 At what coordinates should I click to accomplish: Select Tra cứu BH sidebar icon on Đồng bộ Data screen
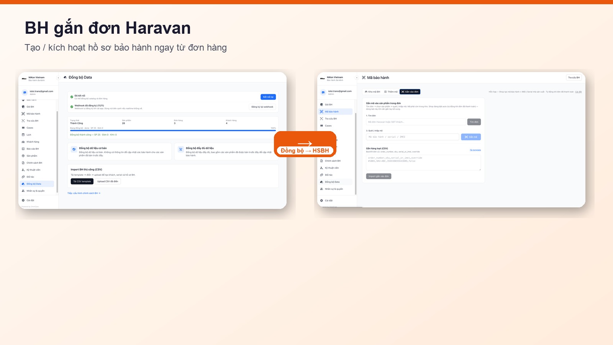click(x=23, y=121)
